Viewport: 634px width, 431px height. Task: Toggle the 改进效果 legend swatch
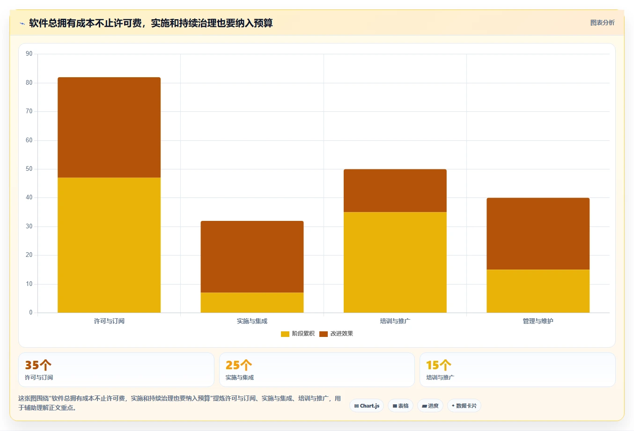pyautogui.click(x=323, y=334)
